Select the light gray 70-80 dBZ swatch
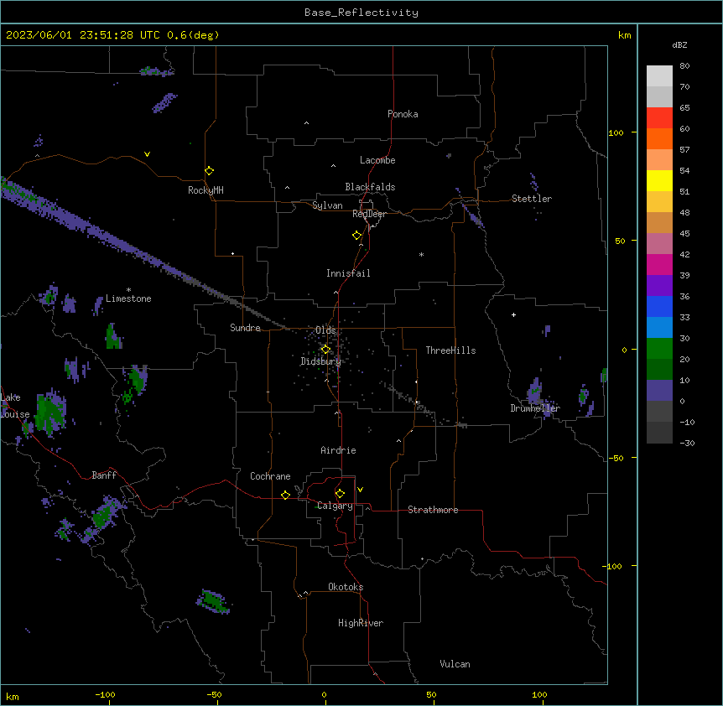 (659, 76)
